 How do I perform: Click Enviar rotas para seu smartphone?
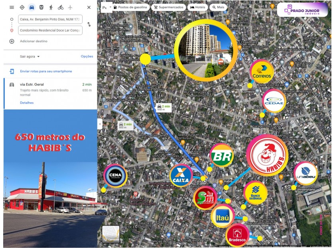pyautogui.click(x=46, y=71)
